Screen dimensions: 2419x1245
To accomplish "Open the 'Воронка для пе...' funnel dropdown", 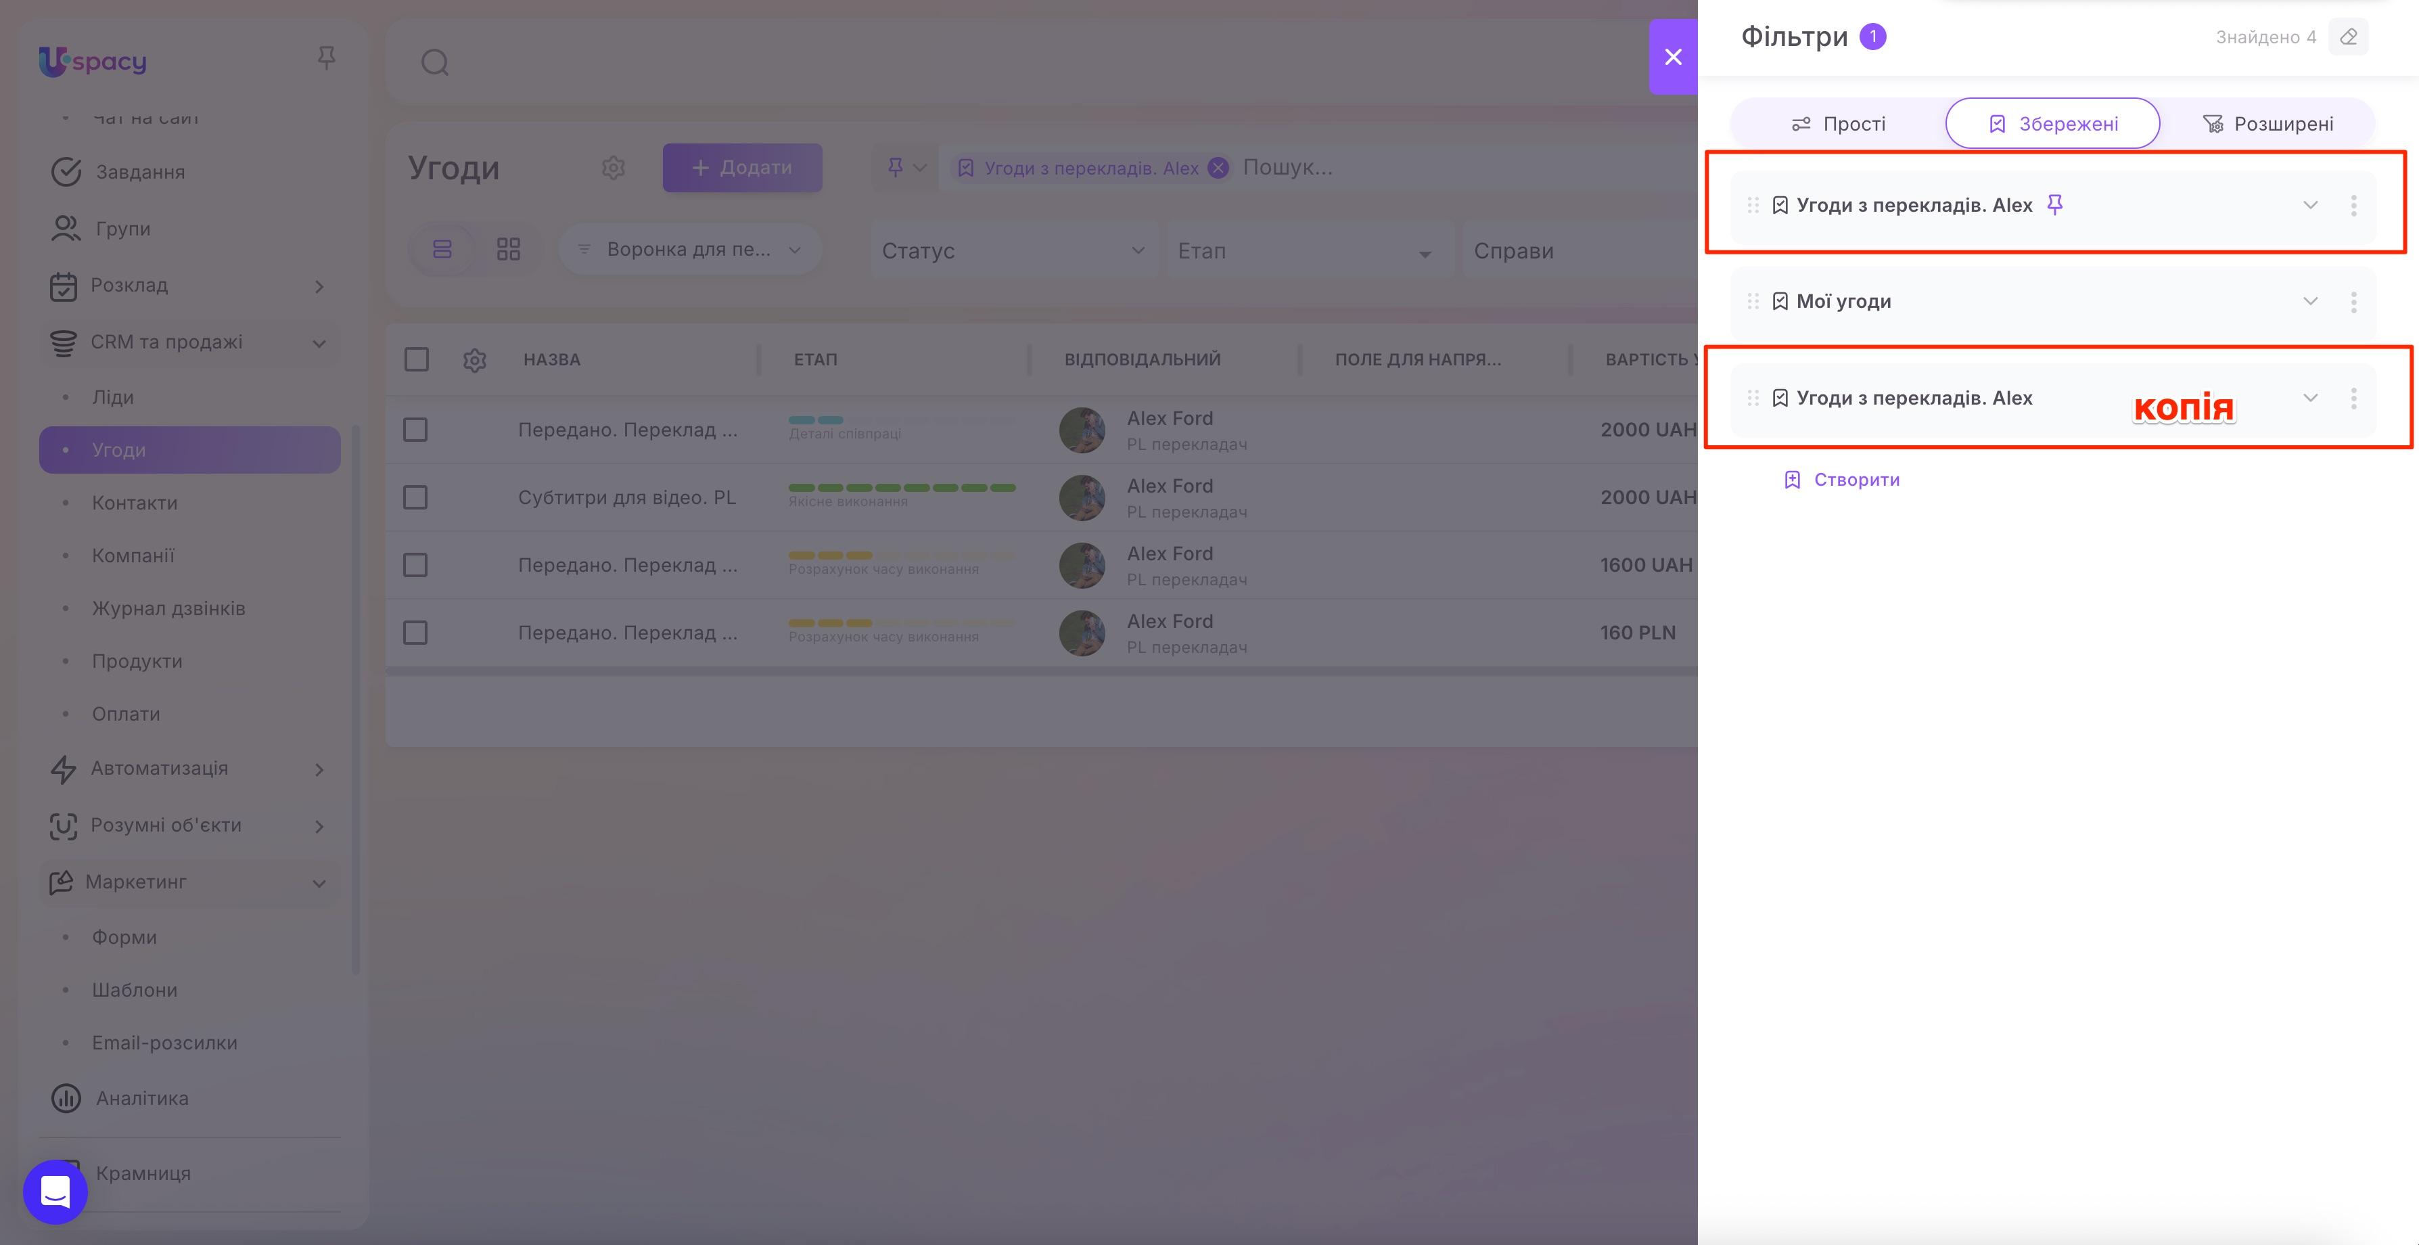I will 690,250.
